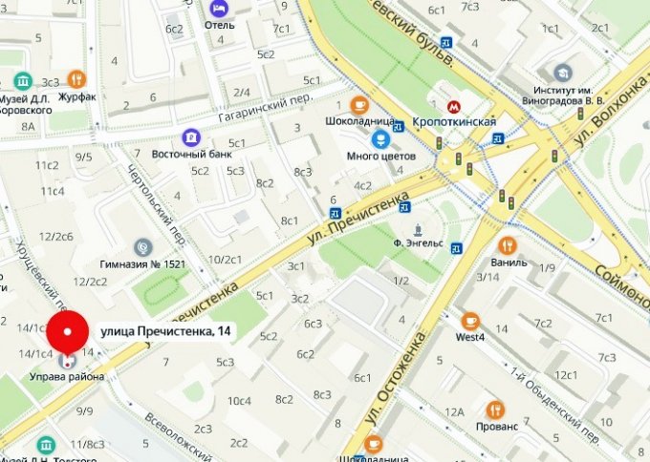This screenshot has height=462, width=650.
Task: Select the Журфак restaurant icon
Action: (x=76, y=78)
